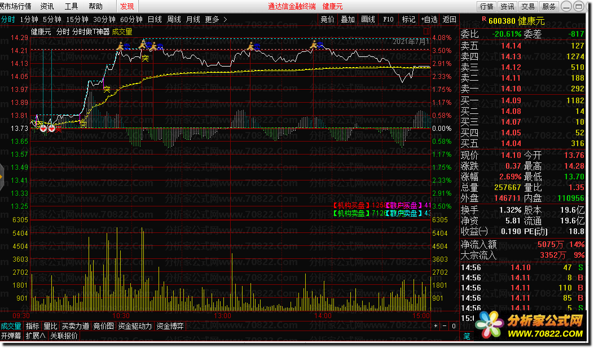Viewport: 594px width, 348px height.
Task: Select the 指标 indicator tab
Action: click(x=32, y=326)
